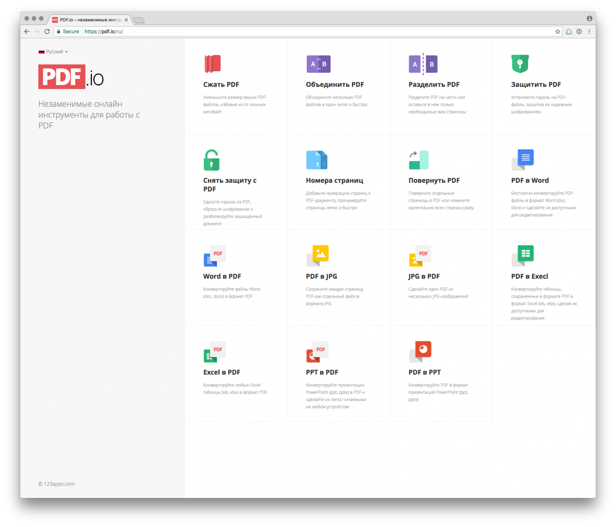Click the Защитить PDF green shield icon
This screenshot has height=527, width=616.
(x=520, y=64)
